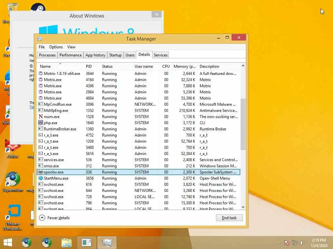Switch to the Startup tab
This screenshot has height=249, width=333.
pyautogui.click(x=115, y=55)
